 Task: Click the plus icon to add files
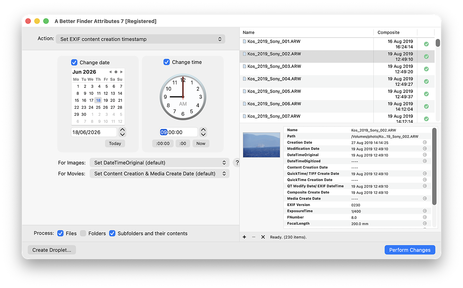pos(244,237)
